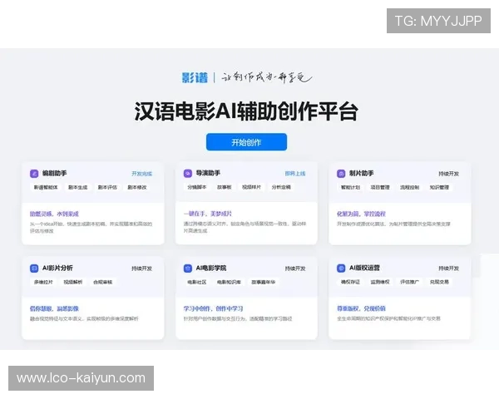Select the 评估推广 tag
Image resolution: width=499 pixels, height=399 pixels.
coord(409,282)
